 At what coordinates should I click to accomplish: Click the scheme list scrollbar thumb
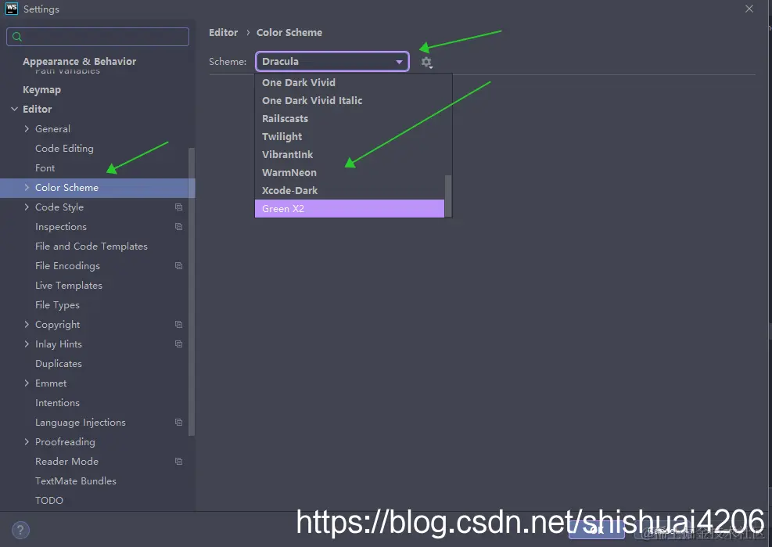(448, 196)
